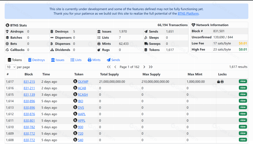The width and height of the screenshot is (253, 147).
Task: Open the APPL token link
Action: point(82,120)
